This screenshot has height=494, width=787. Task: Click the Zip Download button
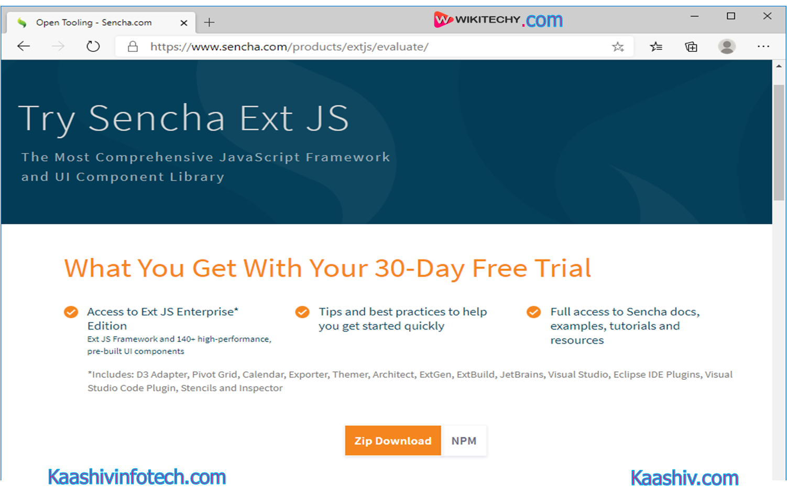pyautogui.click(x=393, y=441)
